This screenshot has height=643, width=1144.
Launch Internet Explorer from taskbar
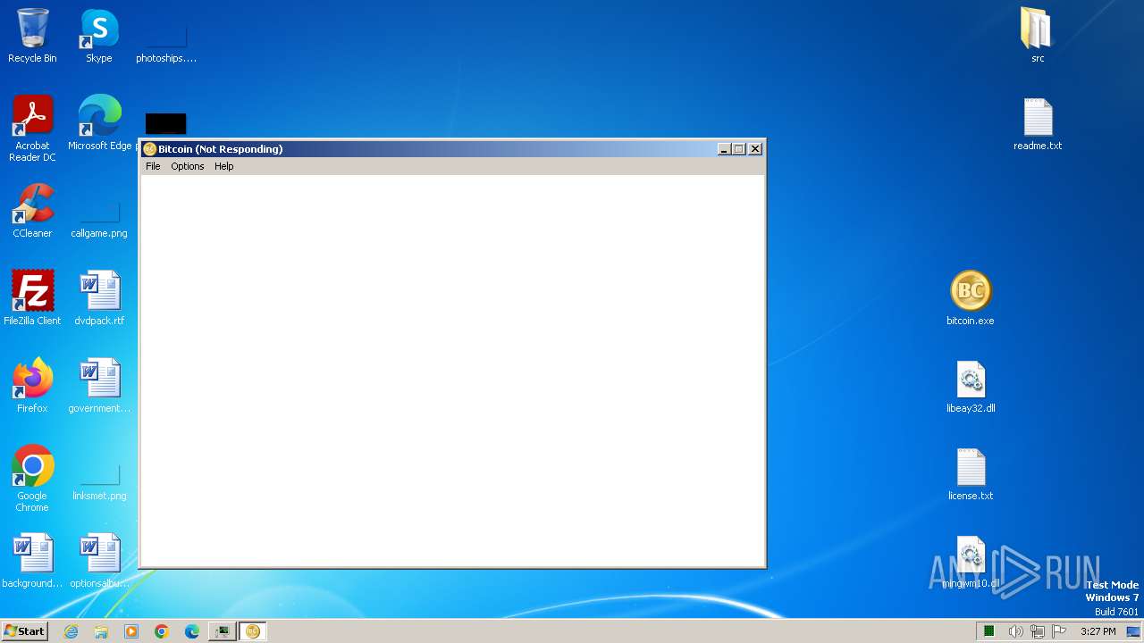click(71, 631)
